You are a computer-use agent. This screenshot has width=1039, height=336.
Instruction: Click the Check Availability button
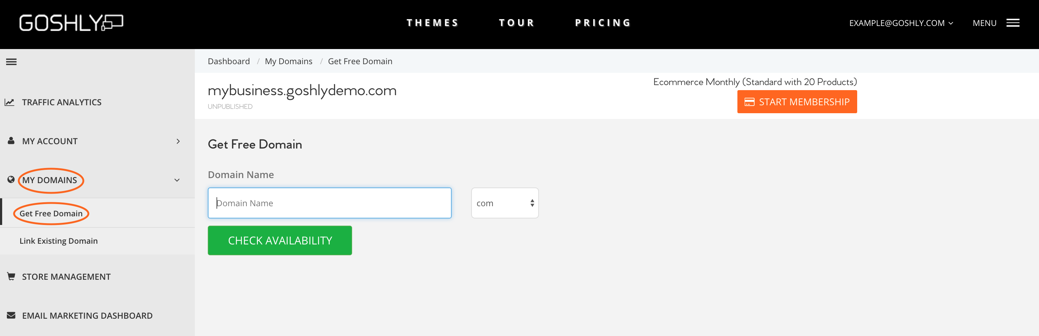coord(280,240)
